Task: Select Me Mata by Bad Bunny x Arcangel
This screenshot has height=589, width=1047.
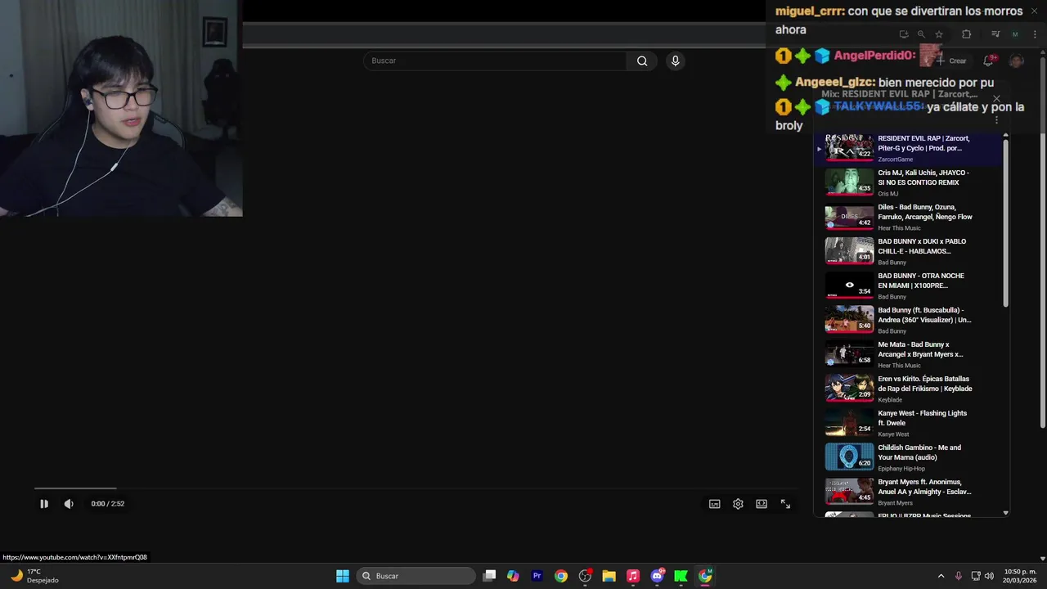Action: click(x=908, y=355)
